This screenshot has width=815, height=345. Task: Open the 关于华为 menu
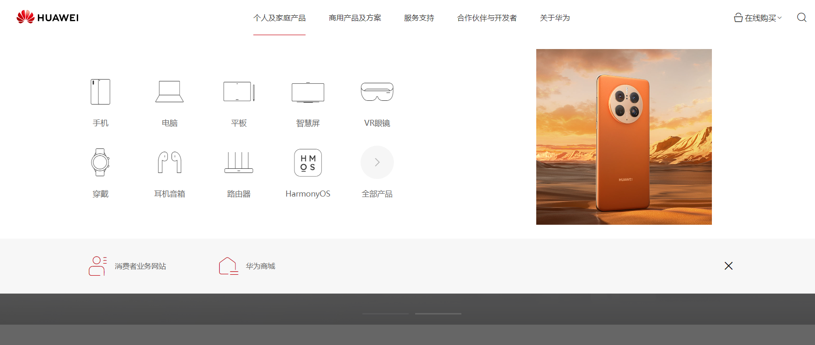(x=555, y=18)
